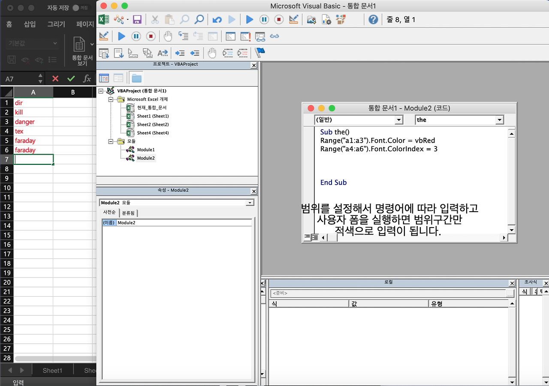Click the View Microsoft Excel icon in toolbar
Screen dimensions: 549x386
103,19
